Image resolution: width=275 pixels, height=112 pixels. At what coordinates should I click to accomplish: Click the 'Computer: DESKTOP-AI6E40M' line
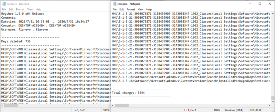coord(38,26)
